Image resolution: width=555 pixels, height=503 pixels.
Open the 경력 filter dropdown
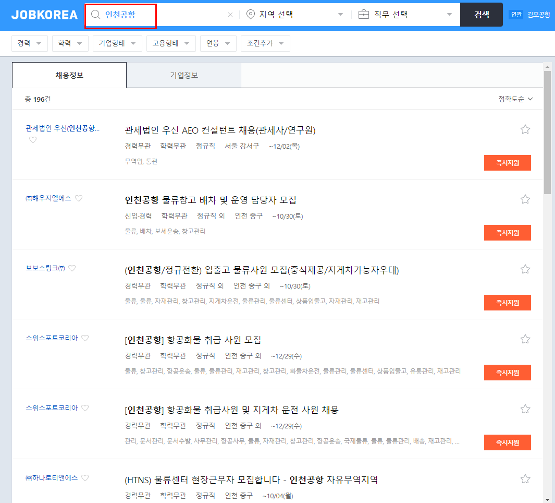click(30, 44)
